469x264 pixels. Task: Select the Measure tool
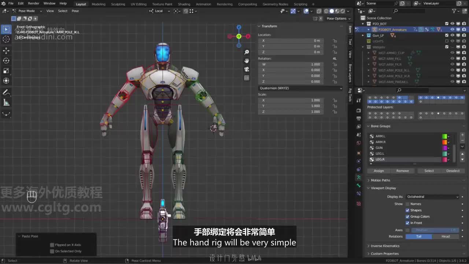pyautogui.click(x=6, y=103)
